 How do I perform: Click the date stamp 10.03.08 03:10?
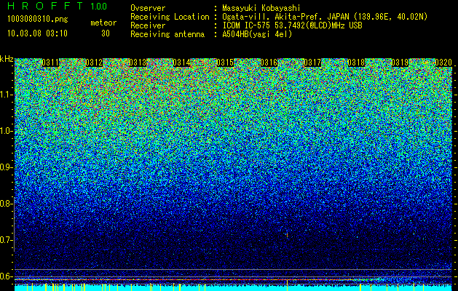pos(37,33)
